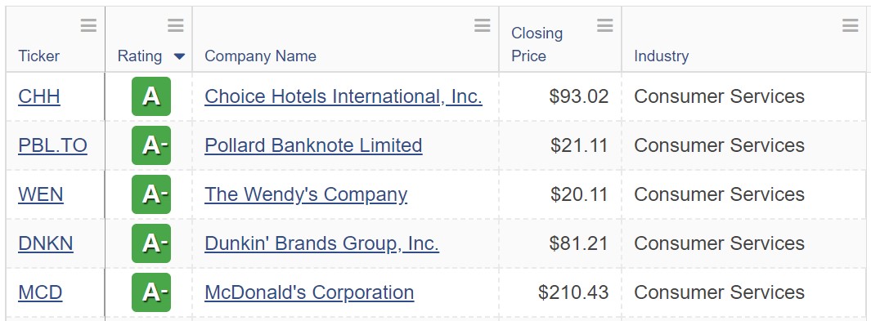Open the Closing Price column menu icon
The width and height of the screenshot is (871, 321).
click(605, 25)
